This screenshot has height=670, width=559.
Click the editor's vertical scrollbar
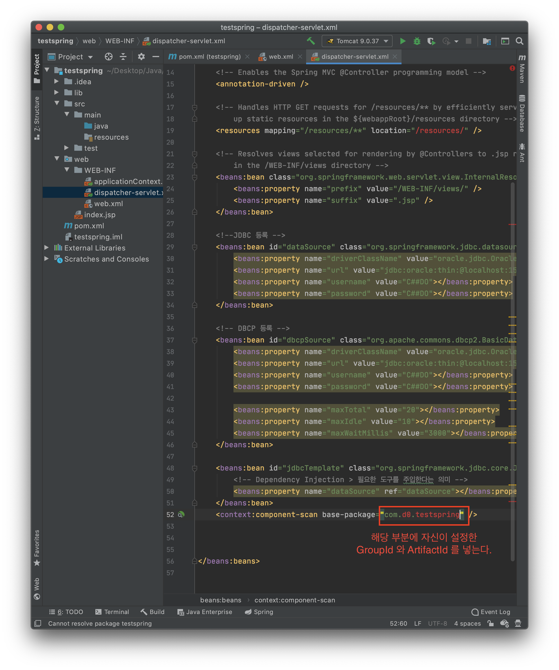(x=512, y=370)
